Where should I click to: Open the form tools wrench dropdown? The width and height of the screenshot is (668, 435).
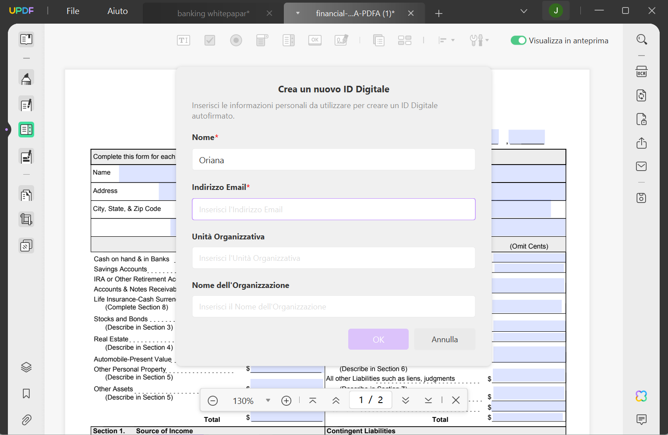point(479,40)
